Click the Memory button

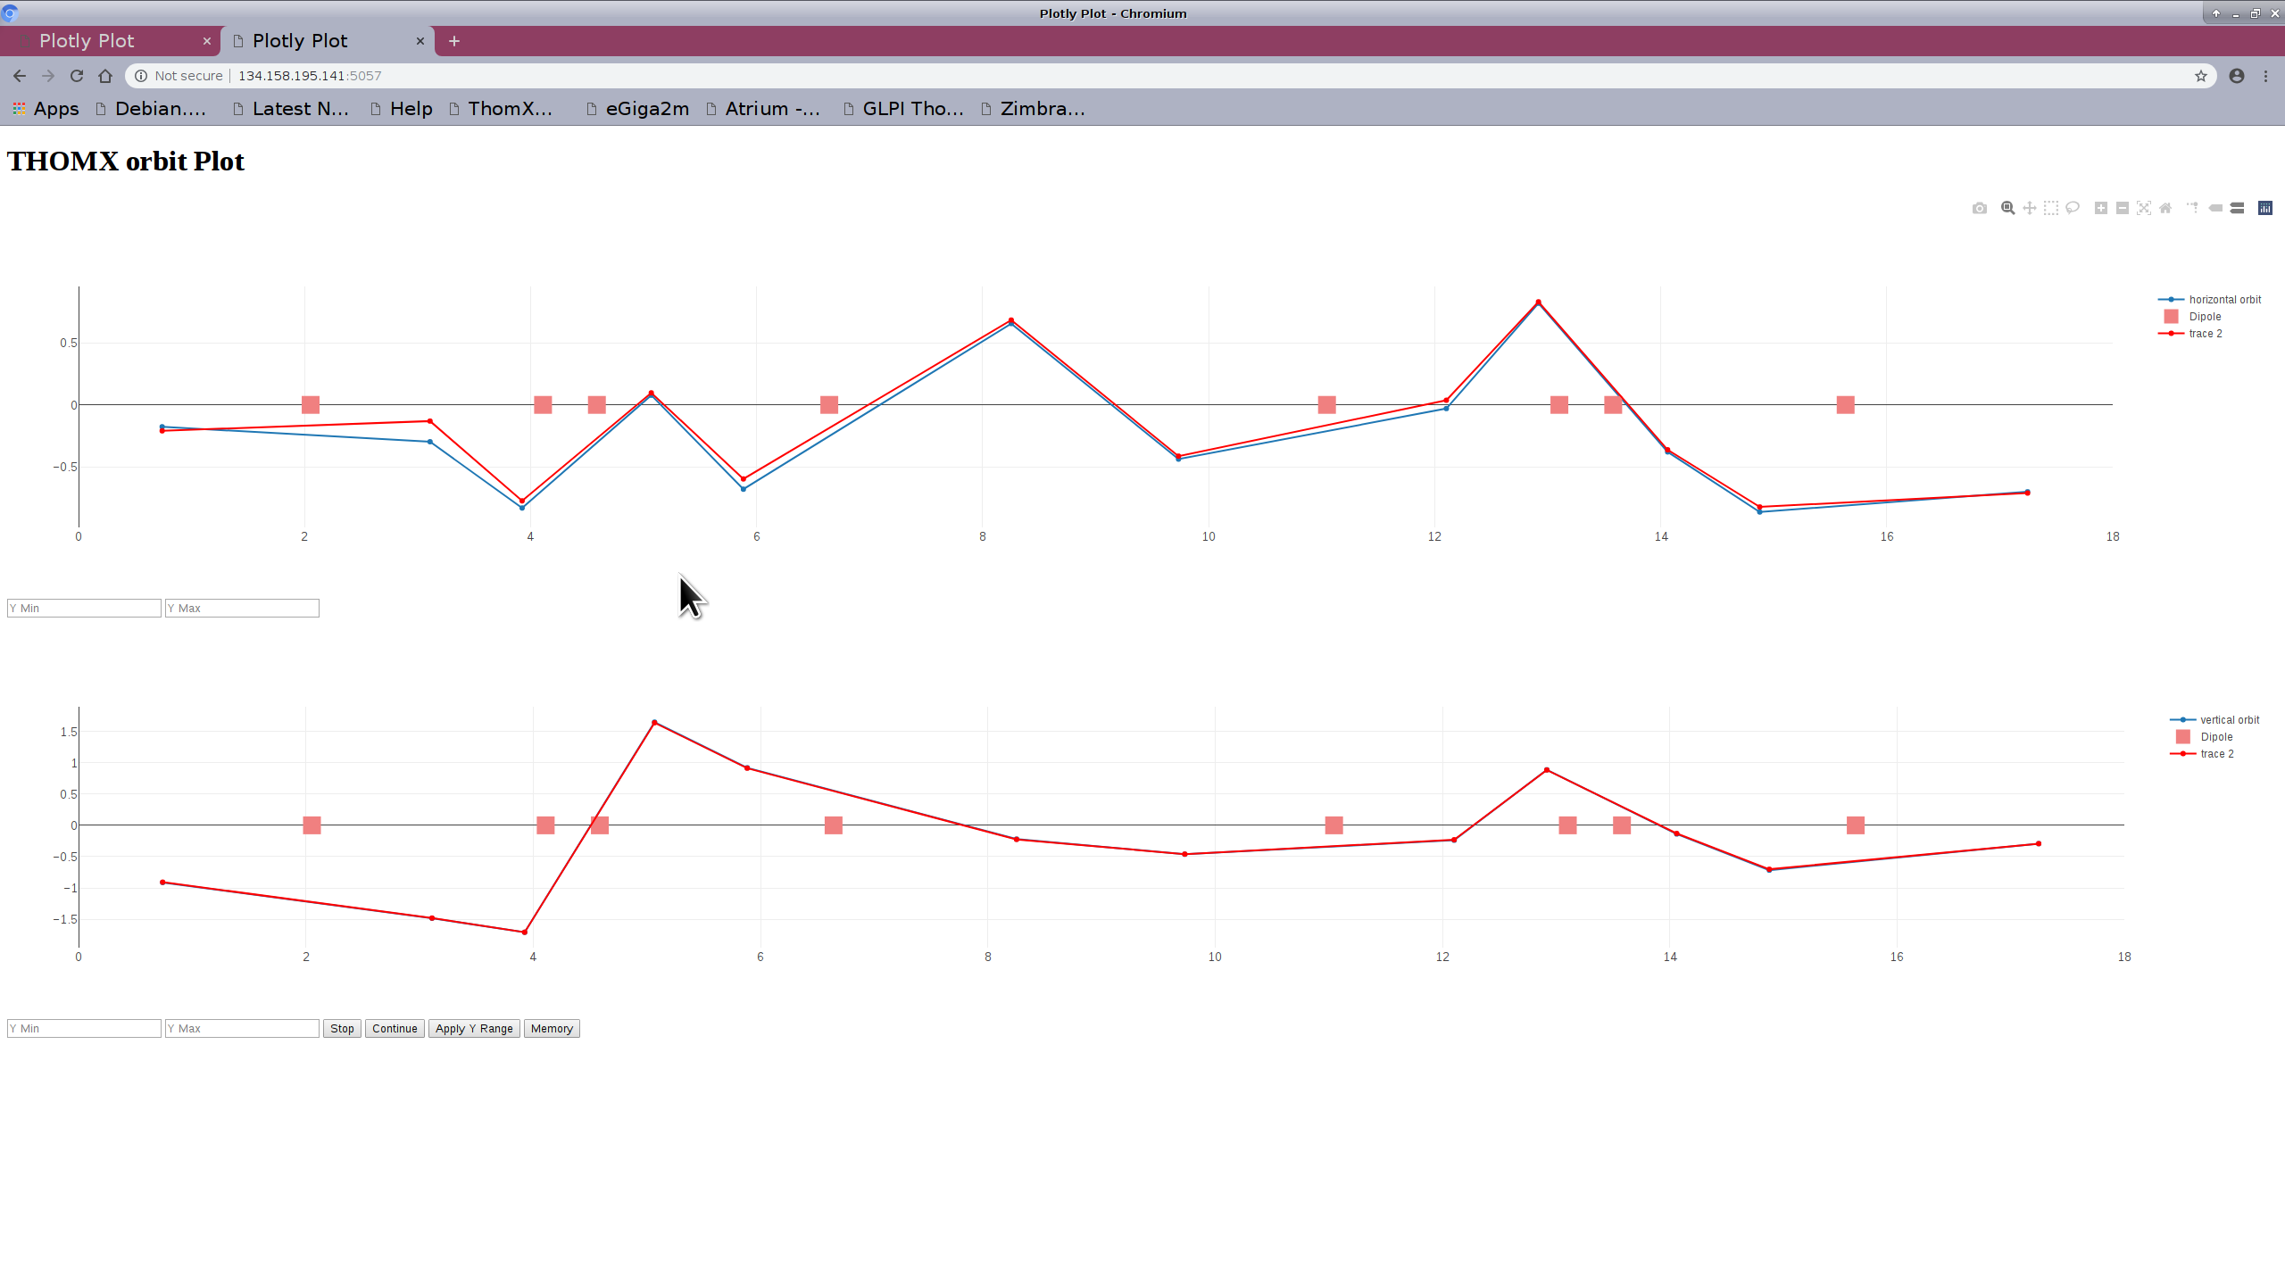[x=552, y=1029]
